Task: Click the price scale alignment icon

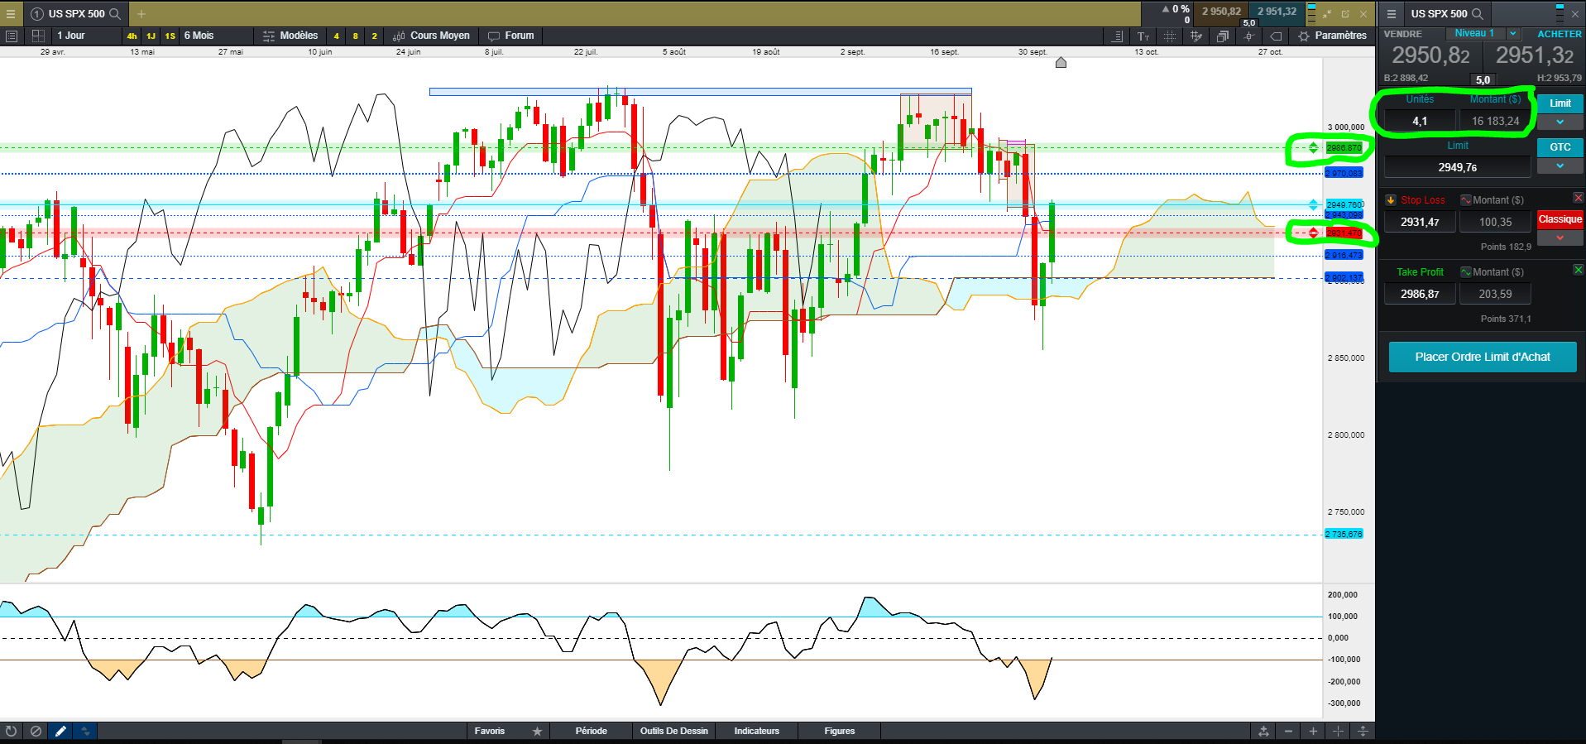Action: [x=1117, y=36]
